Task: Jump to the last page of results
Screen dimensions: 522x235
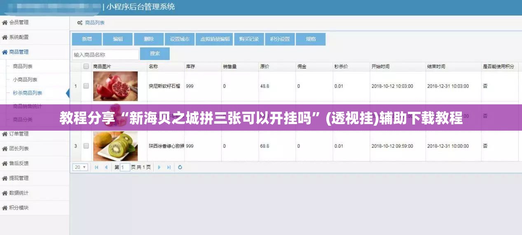Action: tap(169, 167)
